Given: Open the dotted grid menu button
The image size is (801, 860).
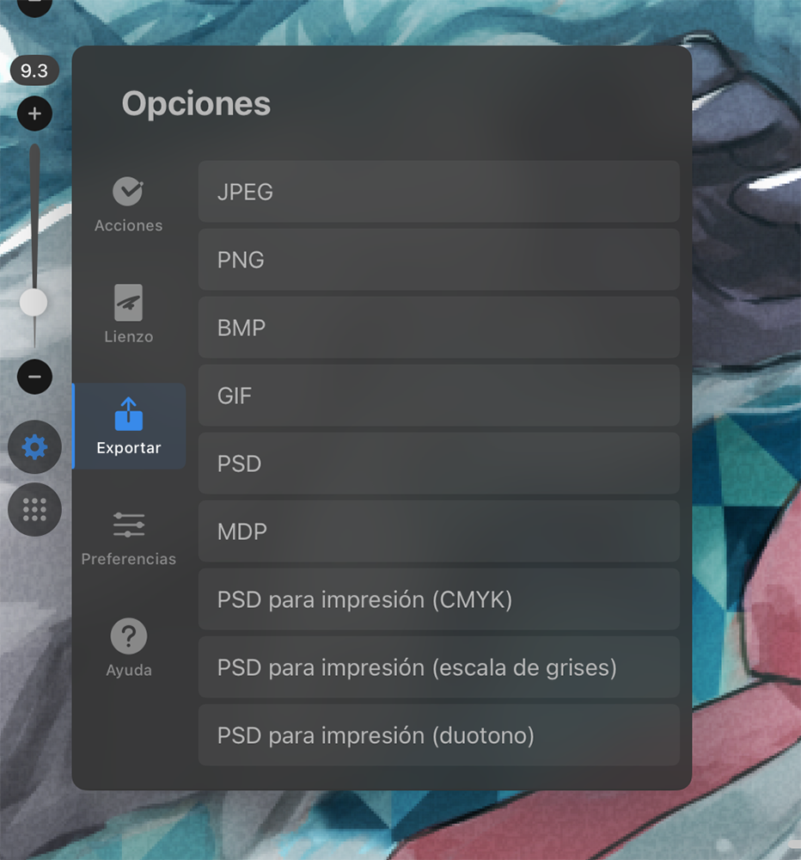Looking at the screenshot, I should (x=34, y=509).
